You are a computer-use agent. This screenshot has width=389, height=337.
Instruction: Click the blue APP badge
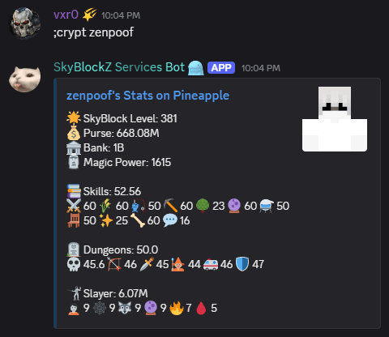click(x=221, y=68)
